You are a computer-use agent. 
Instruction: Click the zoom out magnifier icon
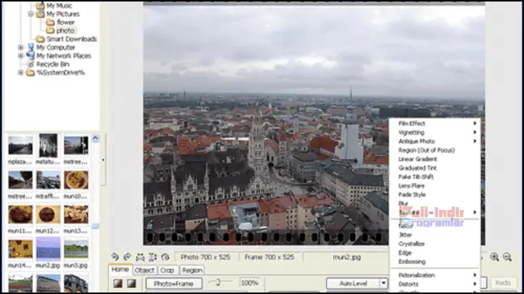[x=507, y=256]
